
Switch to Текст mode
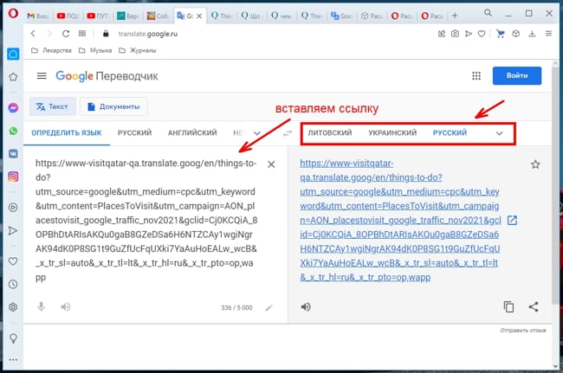[53, 106]
